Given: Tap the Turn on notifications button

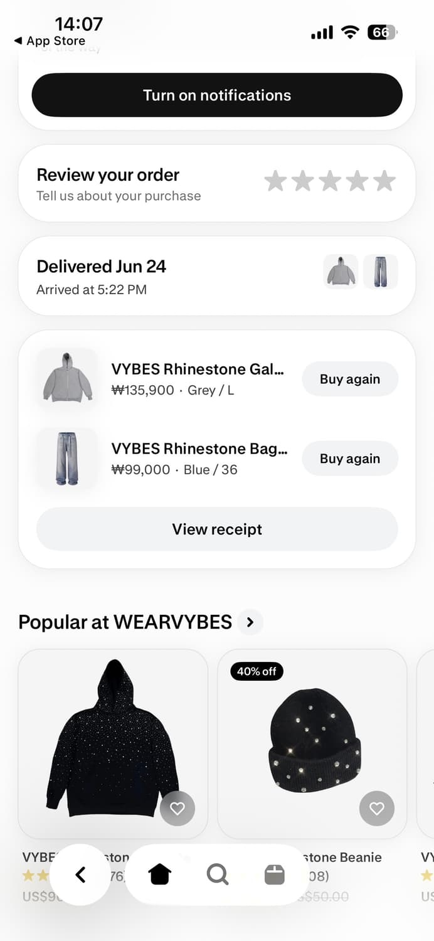Looking at the screenshot, I should pos(217,95).
